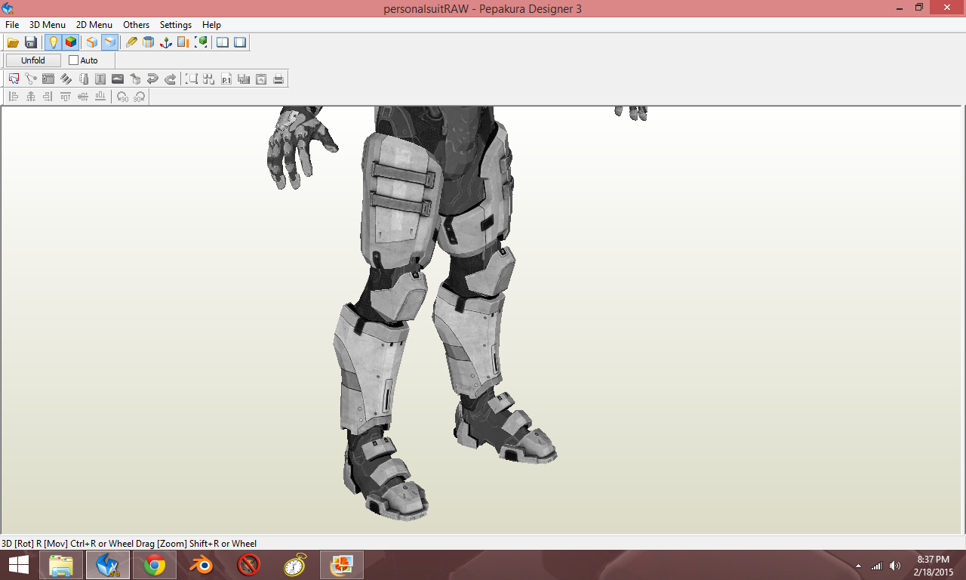Click the double floppy save pattern icon

[244, 79]
